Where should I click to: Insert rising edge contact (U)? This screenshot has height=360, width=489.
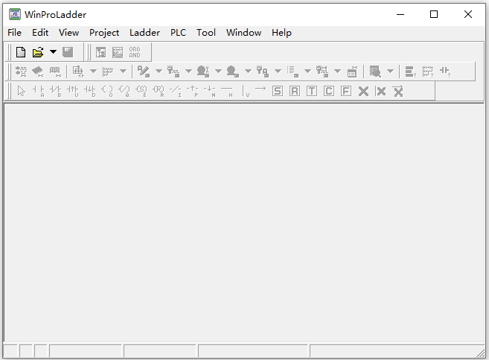coord(73,91)
